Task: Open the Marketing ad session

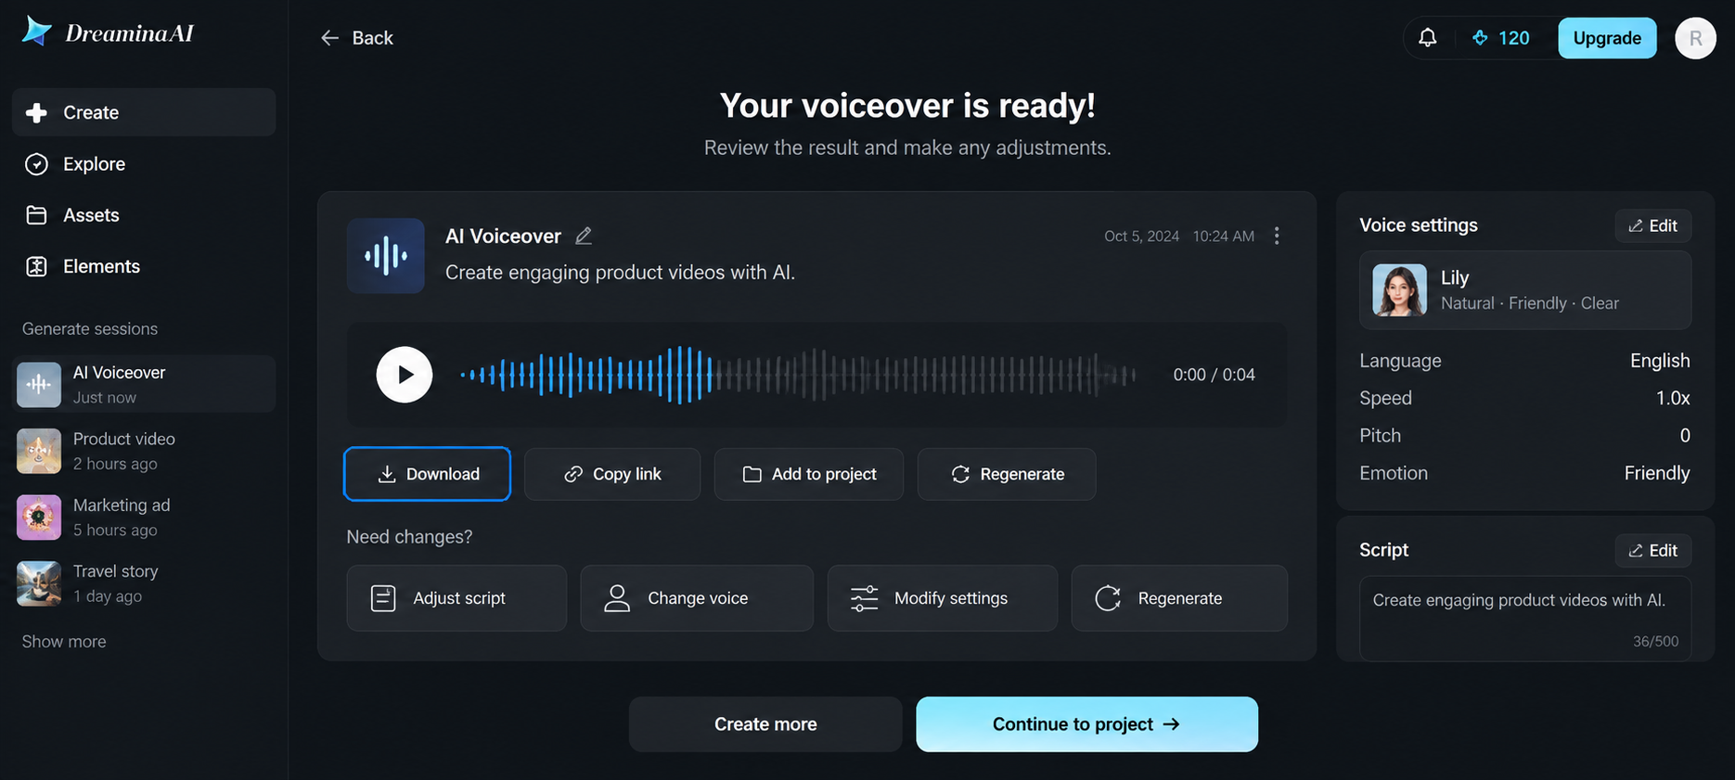Action: tap(144, 517)
